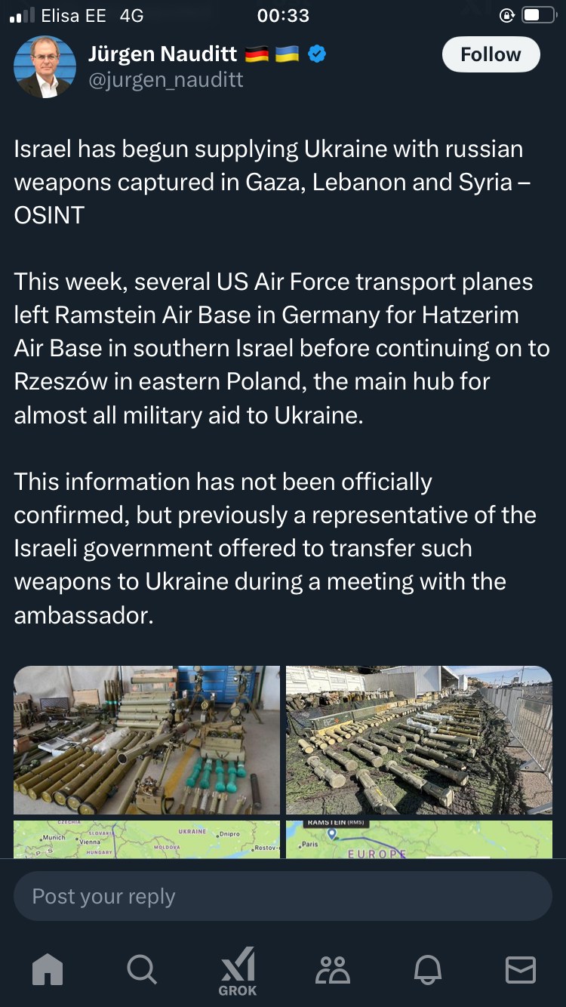This screenshot has height=1007, width=566.
Task: Open the Notifications bell icon
Action: (x=427, y=969)
